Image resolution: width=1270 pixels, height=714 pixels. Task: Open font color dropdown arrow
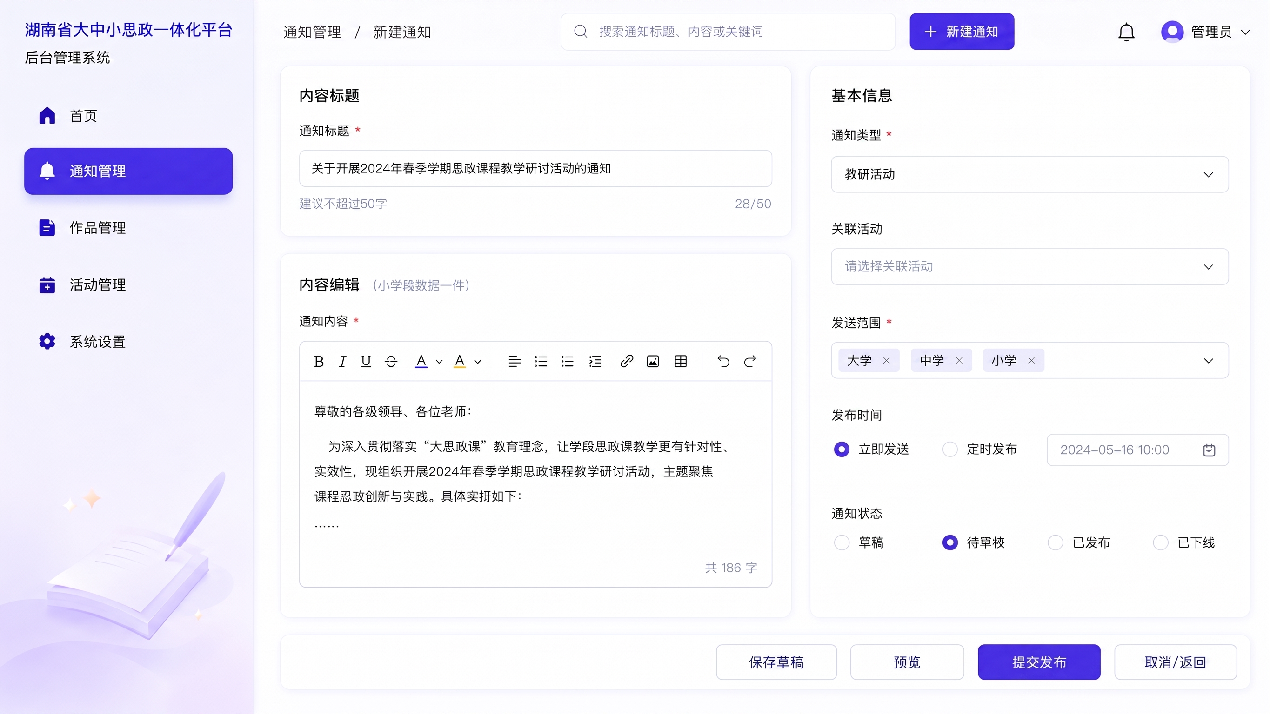[x=439, y=362]
